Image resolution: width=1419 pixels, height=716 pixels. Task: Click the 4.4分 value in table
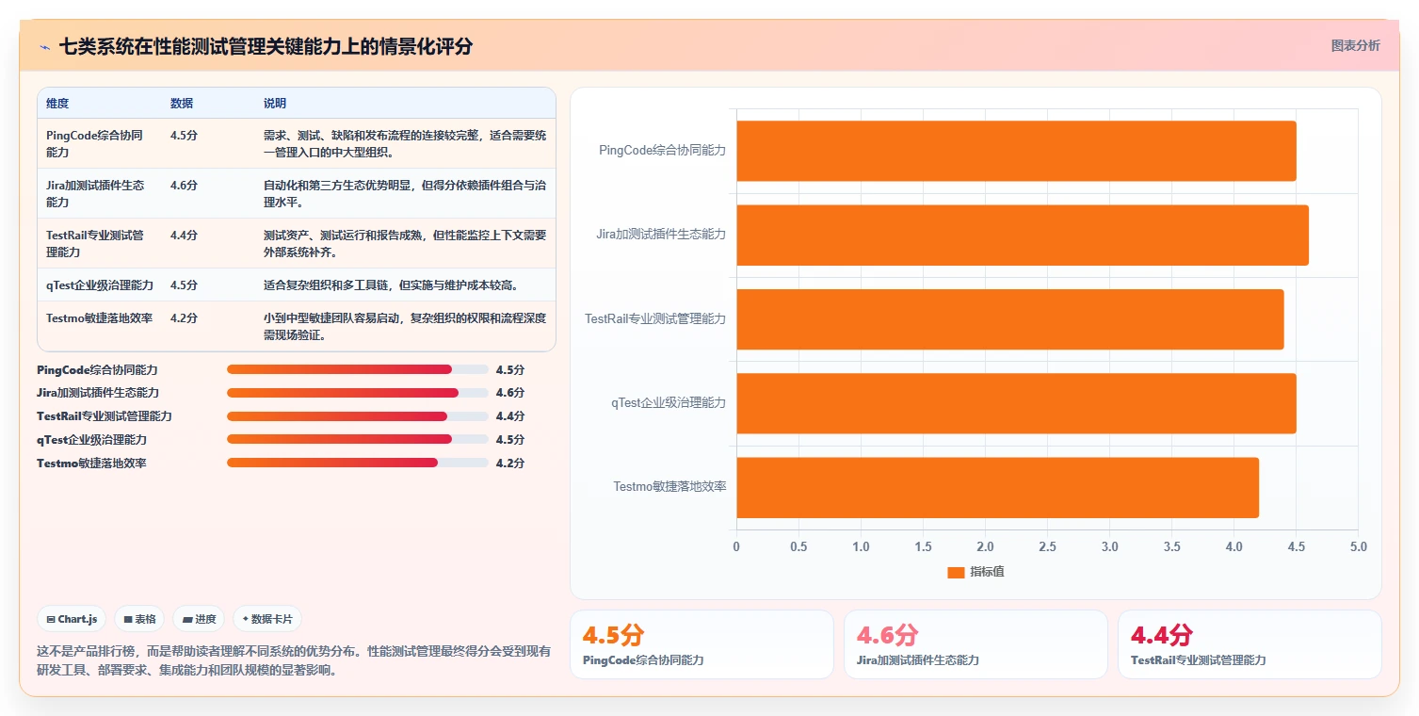(x=184, y=236)
